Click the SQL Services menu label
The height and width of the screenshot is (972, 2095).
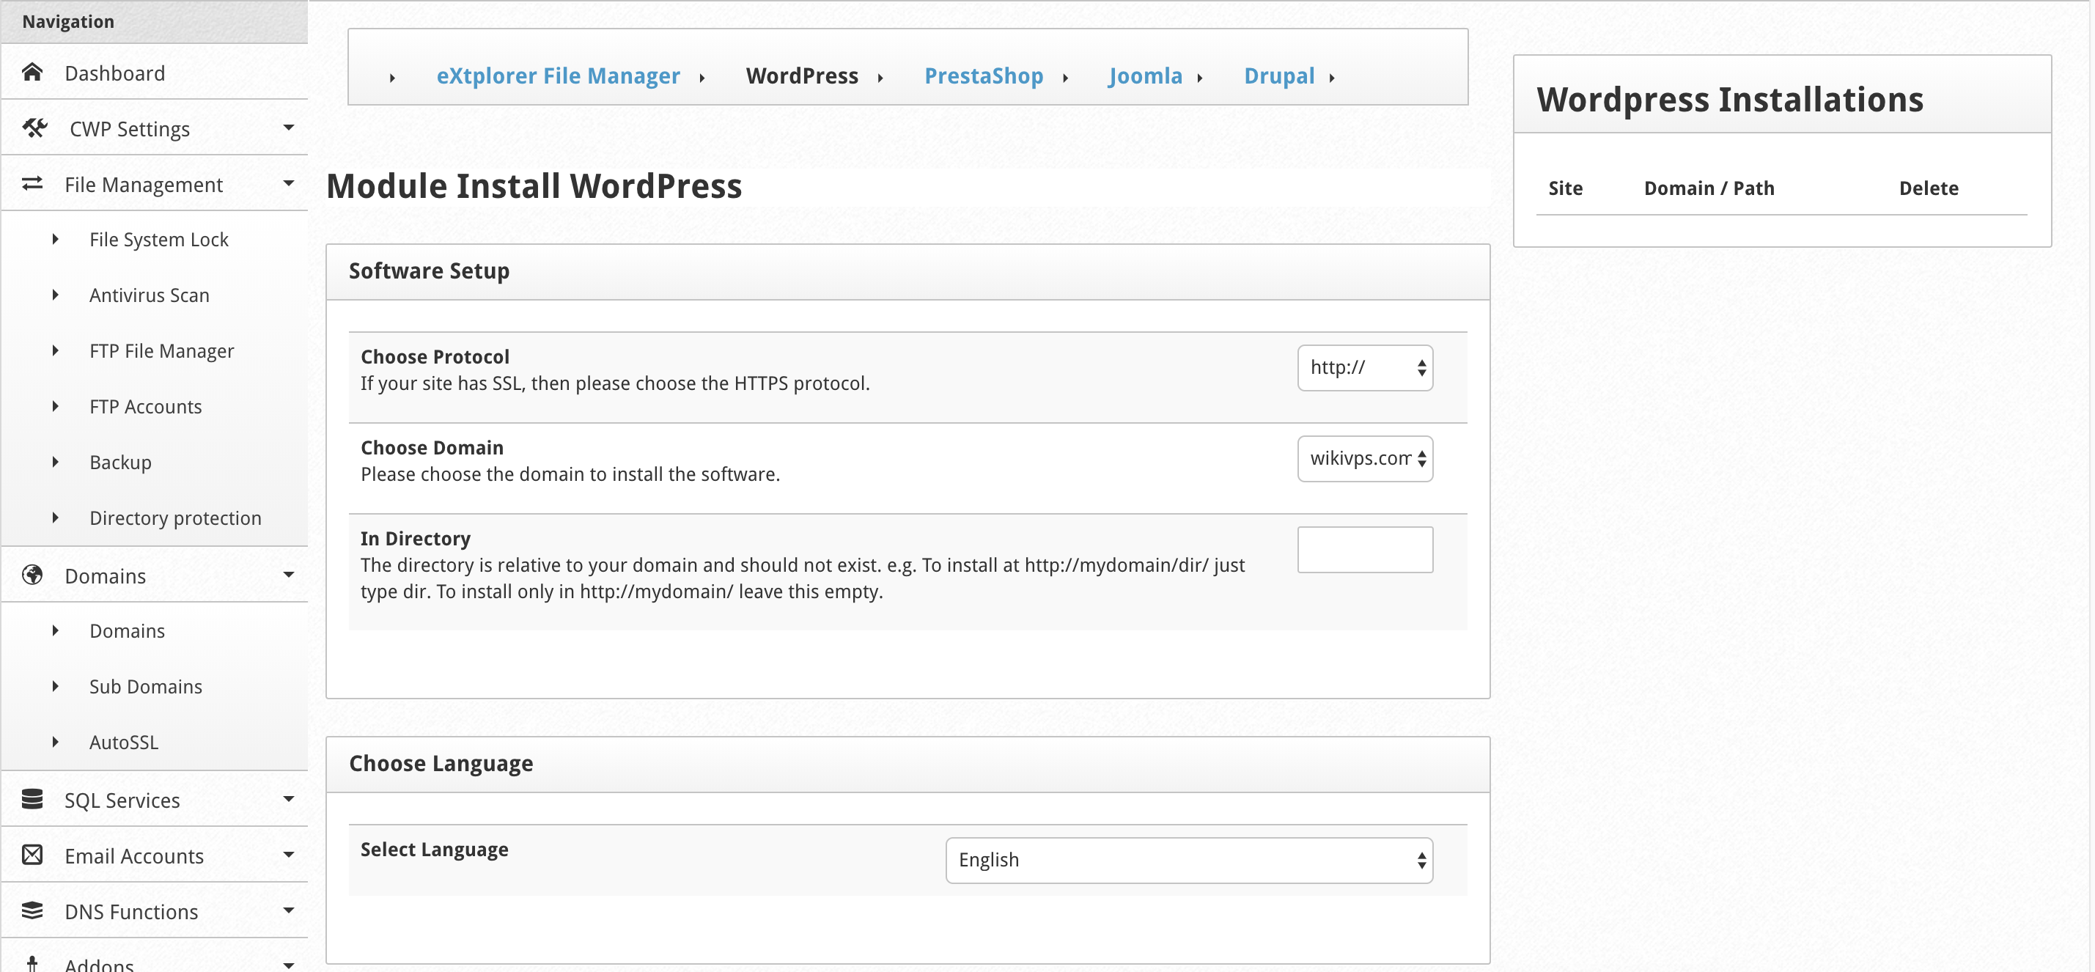pos(122,800)
